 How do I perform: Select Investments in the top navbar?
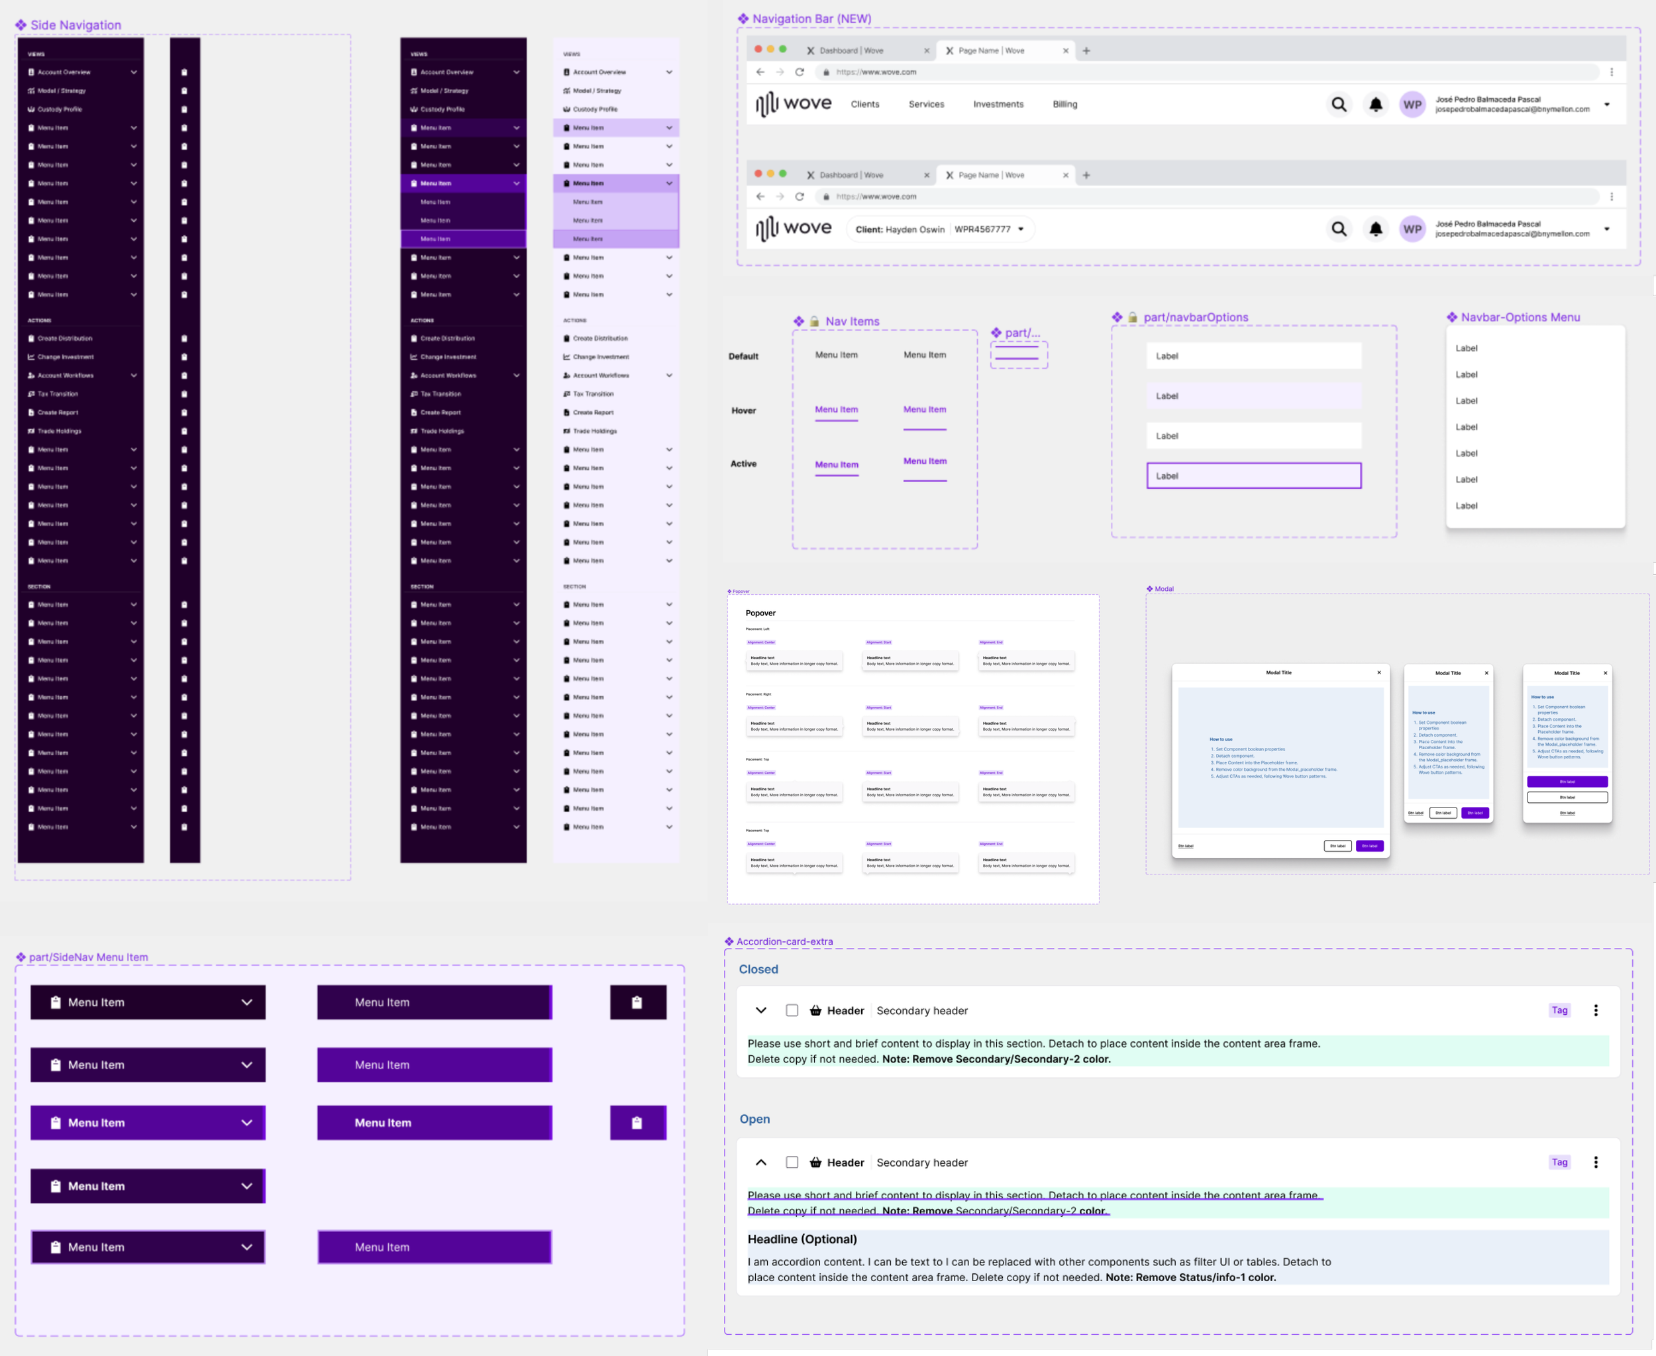998,105
